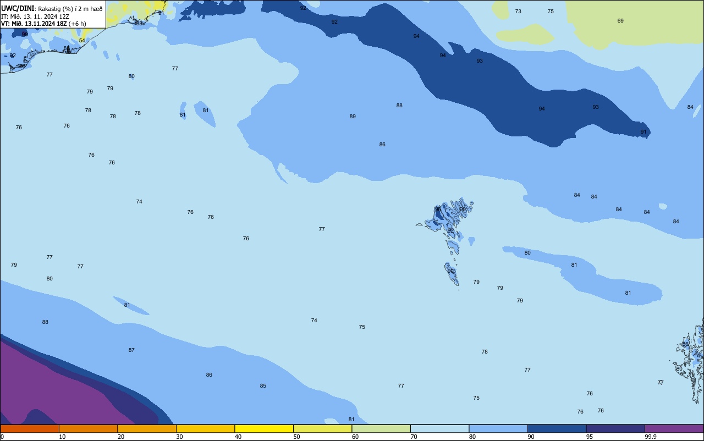704x441 pixels.
Task: Click the legend tick label 95
Action: 590,437
